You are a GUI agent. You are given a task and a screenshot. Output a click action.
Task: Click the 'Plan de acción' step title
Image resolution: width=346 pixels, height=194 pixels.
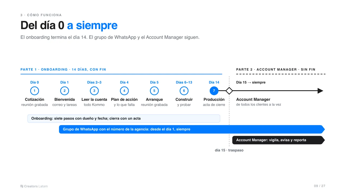click(x=124, y=99)
